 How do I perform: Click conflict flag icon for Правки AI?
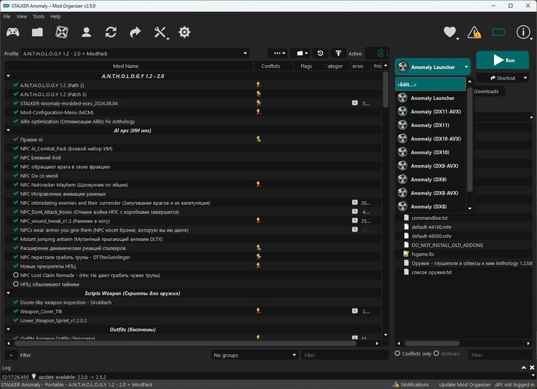(x=258, y=139)
